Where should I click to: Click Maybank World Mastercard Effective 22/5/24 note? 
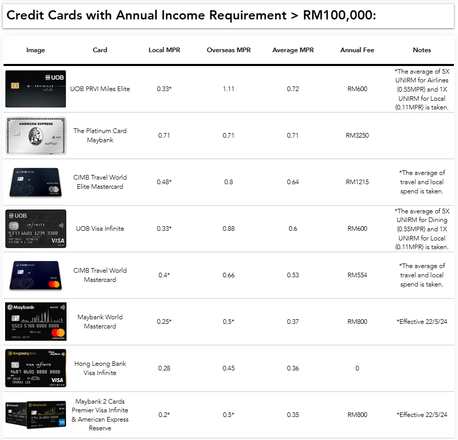pyautogui.click(x=422, y=321)
